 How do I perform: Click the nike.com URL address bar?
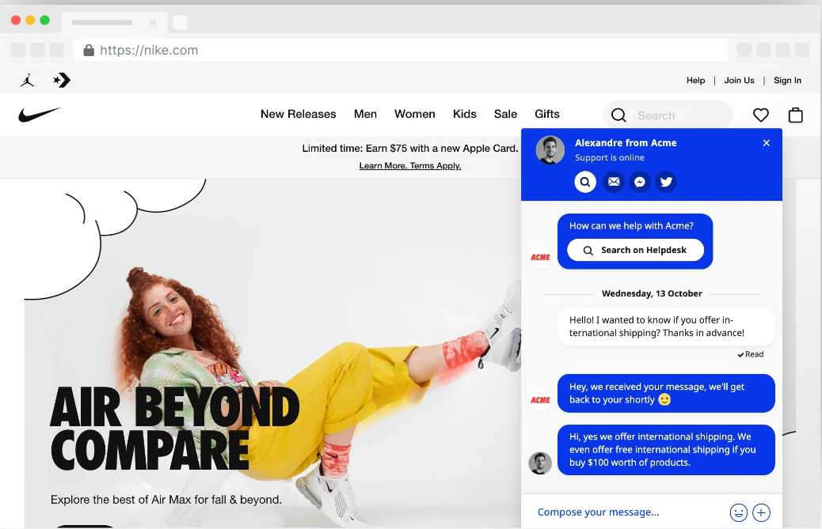pyautogui.click(x=401, y=51)
